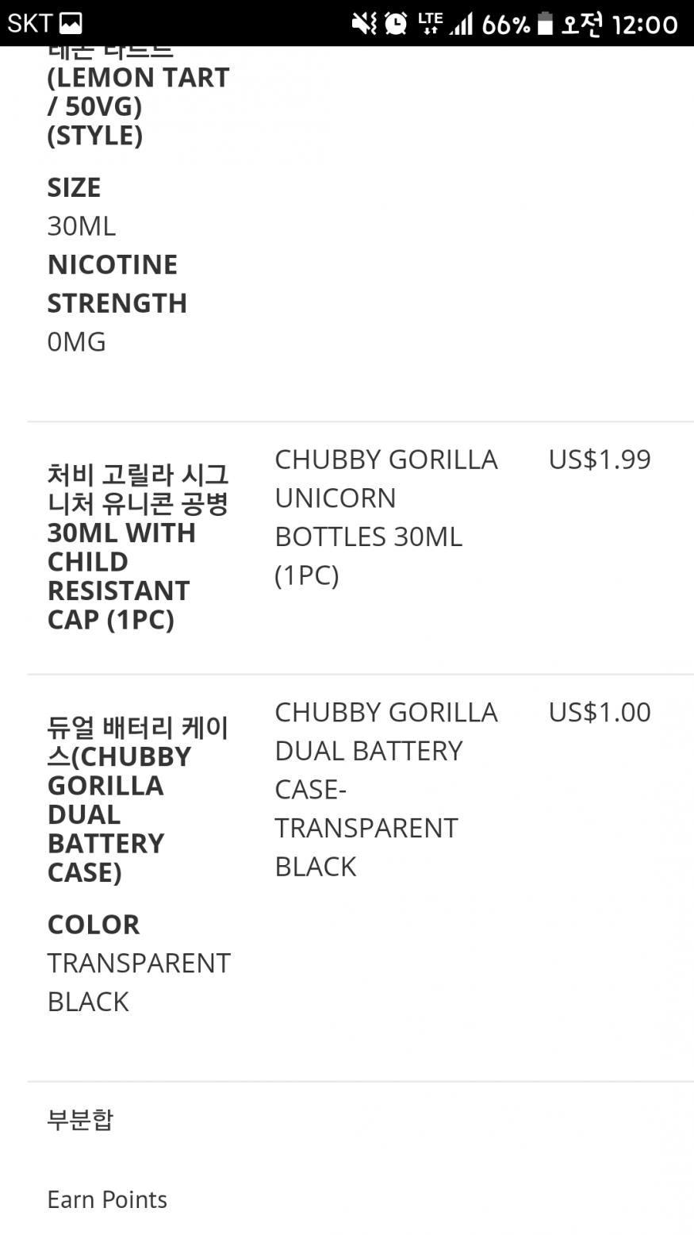
Task: Tap the 부분합 subtotal label
Action: [x=80, y=1119]
